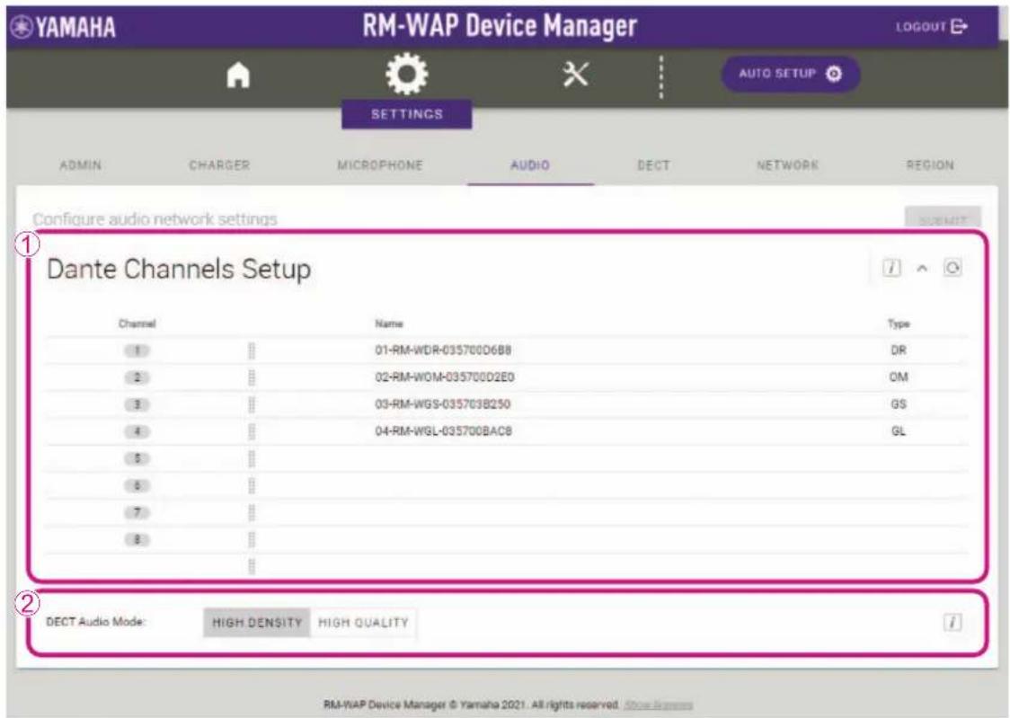Switch to the Microphone tab
The width and height of the screenshot is (1010, 718).
point(380,165)
